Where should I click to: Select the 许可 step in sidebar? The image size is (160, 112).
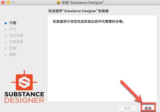(13, 29)
